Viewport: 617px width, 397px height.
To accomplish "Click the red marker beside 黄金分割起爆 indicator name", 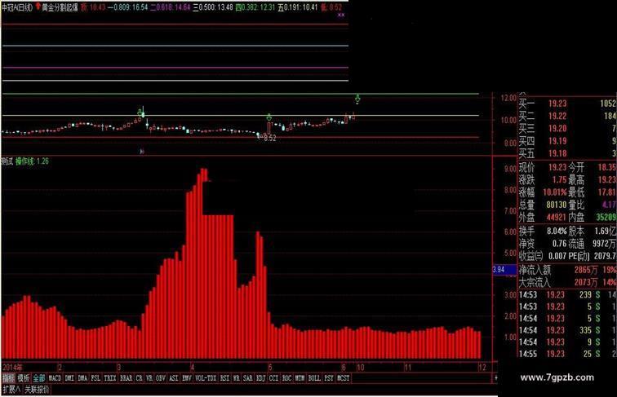I will pos(38,7).
